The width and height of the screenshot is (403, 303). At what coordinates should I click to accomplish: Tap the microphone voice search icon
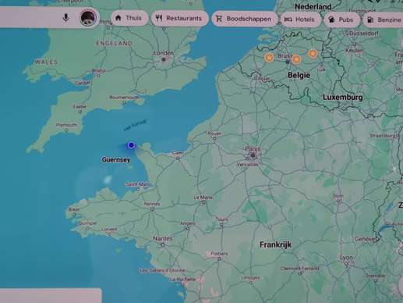66,18
